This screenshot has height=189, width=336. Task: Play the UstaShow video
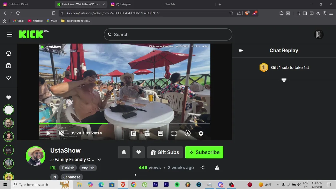pyautogui.click(x=49, y=133)
